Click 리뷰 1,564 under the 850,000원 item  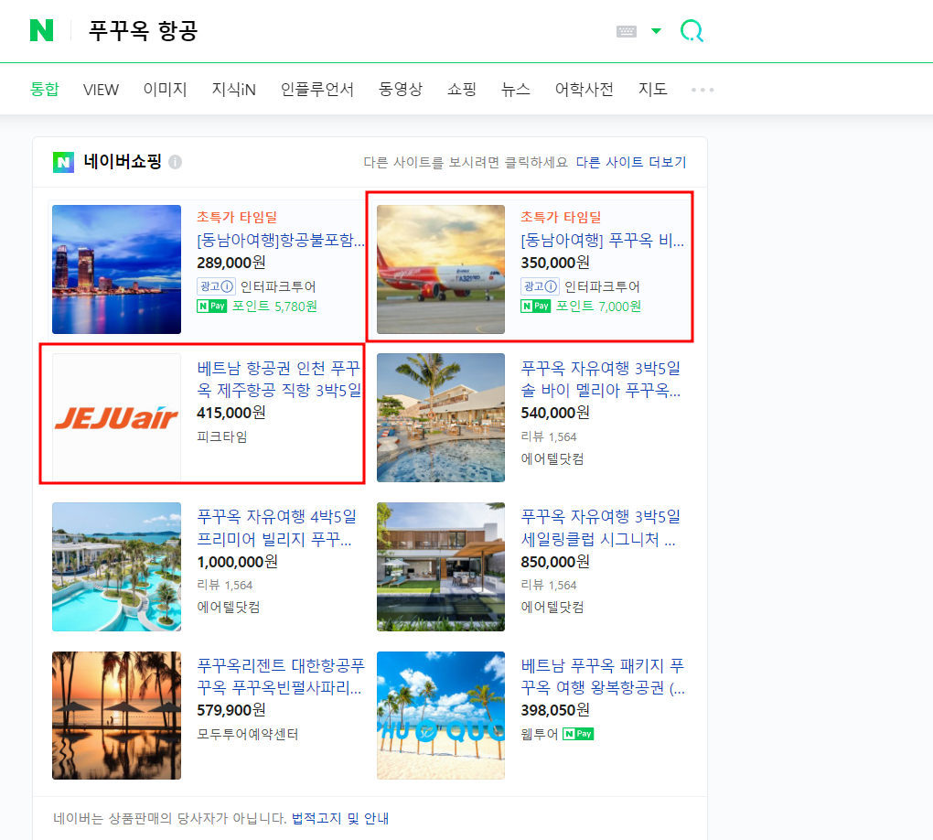549,585
